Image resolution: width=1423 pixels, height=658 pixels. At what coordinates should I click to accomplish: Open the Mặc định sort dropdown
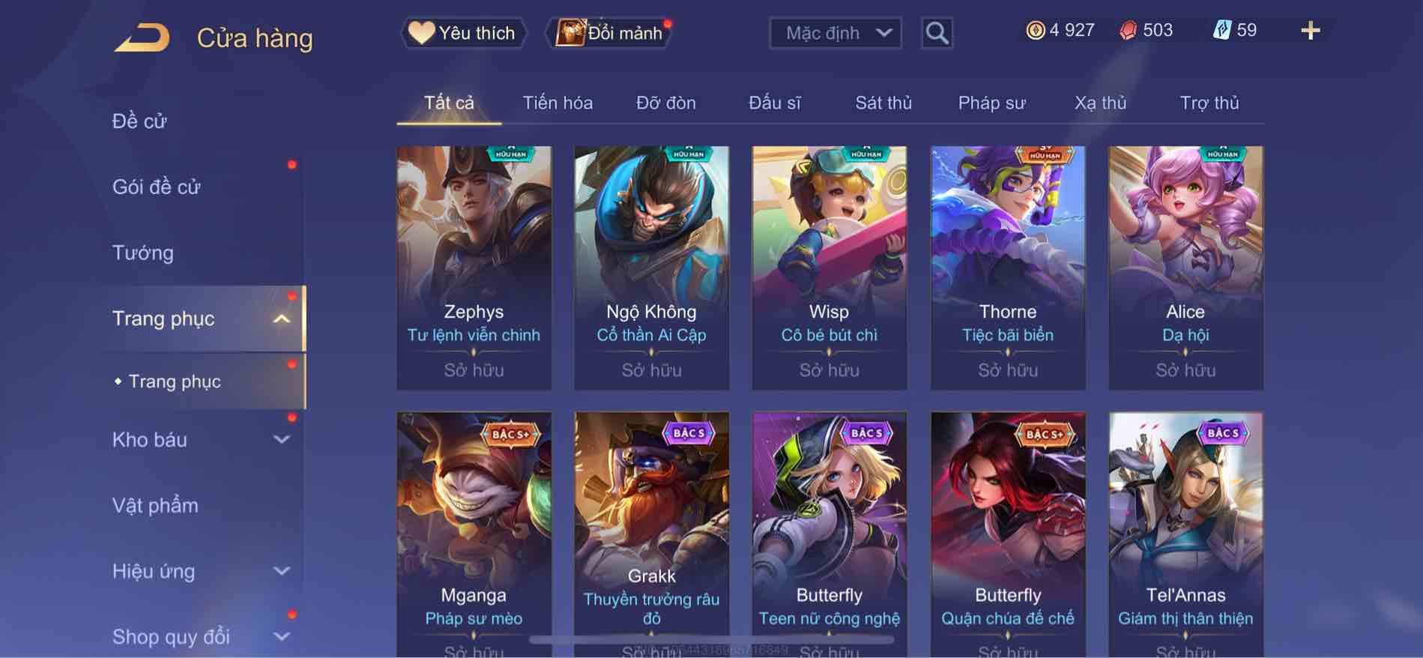836,33
